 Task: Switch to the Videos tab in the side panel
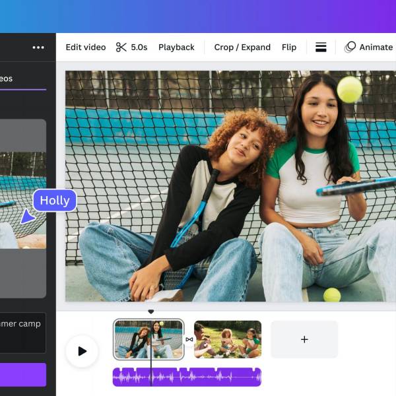(x=13, y=79)
